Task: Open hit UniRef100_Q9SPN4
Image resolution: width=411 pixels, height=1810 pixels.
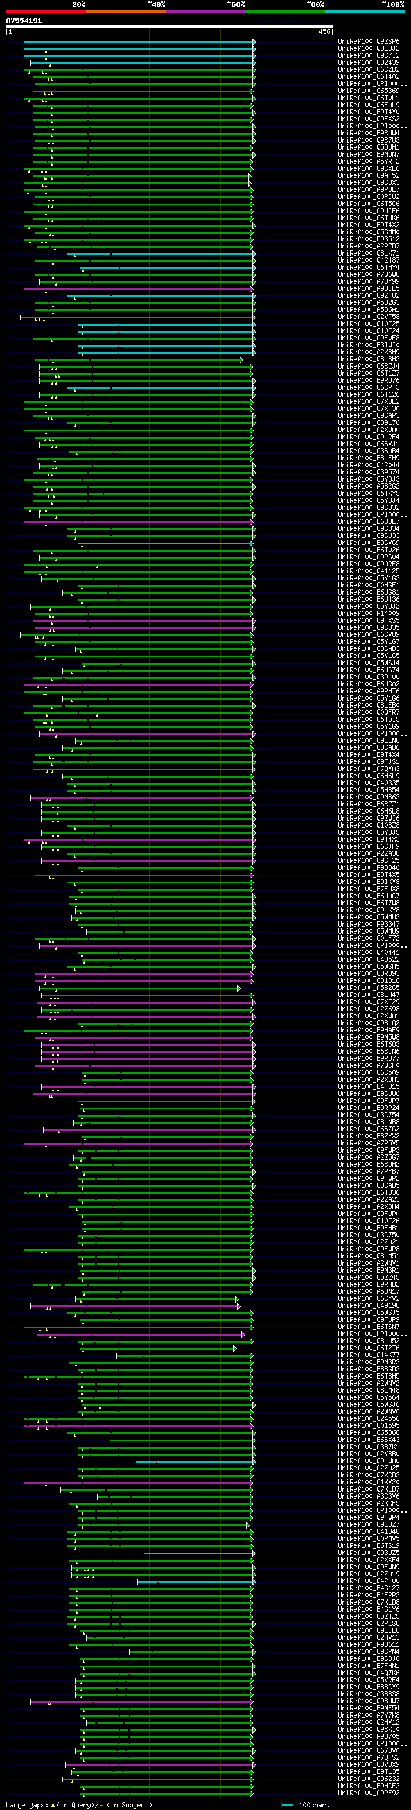Action: point(369,1652)
